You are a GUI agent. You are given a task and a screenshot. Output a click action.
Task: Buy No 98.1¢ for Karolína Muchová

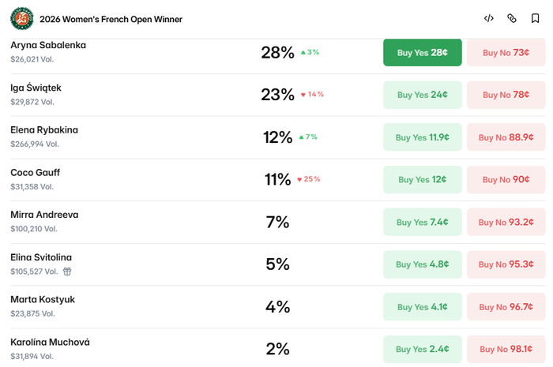506,349
